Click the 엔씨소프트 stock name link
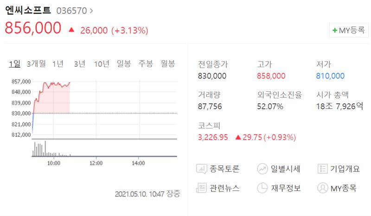Image resolution: width=371 pixels, height=216 pixels. point(28,10)
